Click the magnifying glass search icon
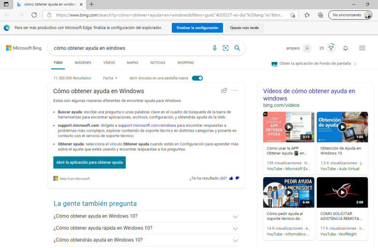This screenshot has height=248, width=378. pyautogui.click(x=237, y=48)
